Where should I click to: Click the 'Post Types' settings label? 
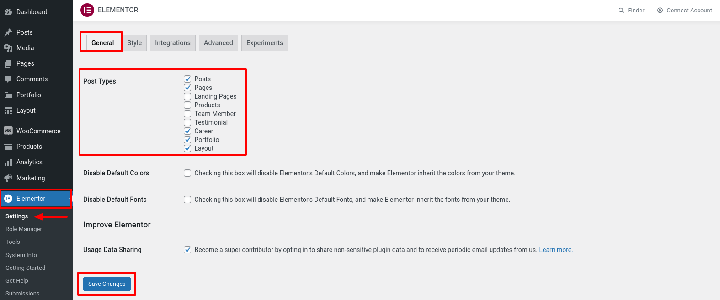point(100,81)
